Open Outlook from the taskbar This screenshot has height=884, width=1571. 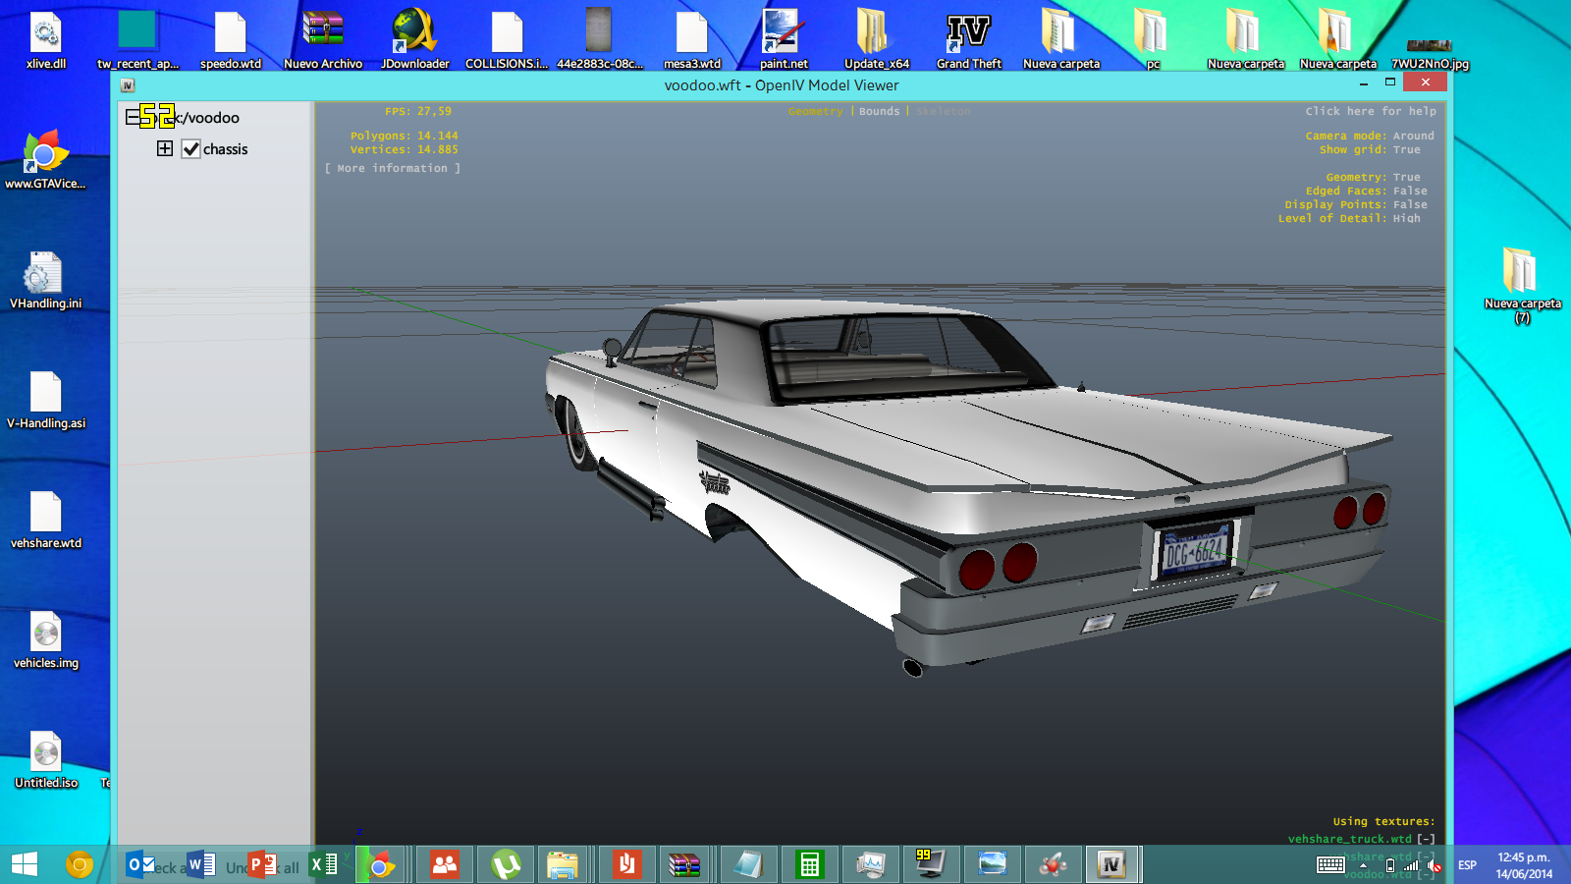(140, 864)
